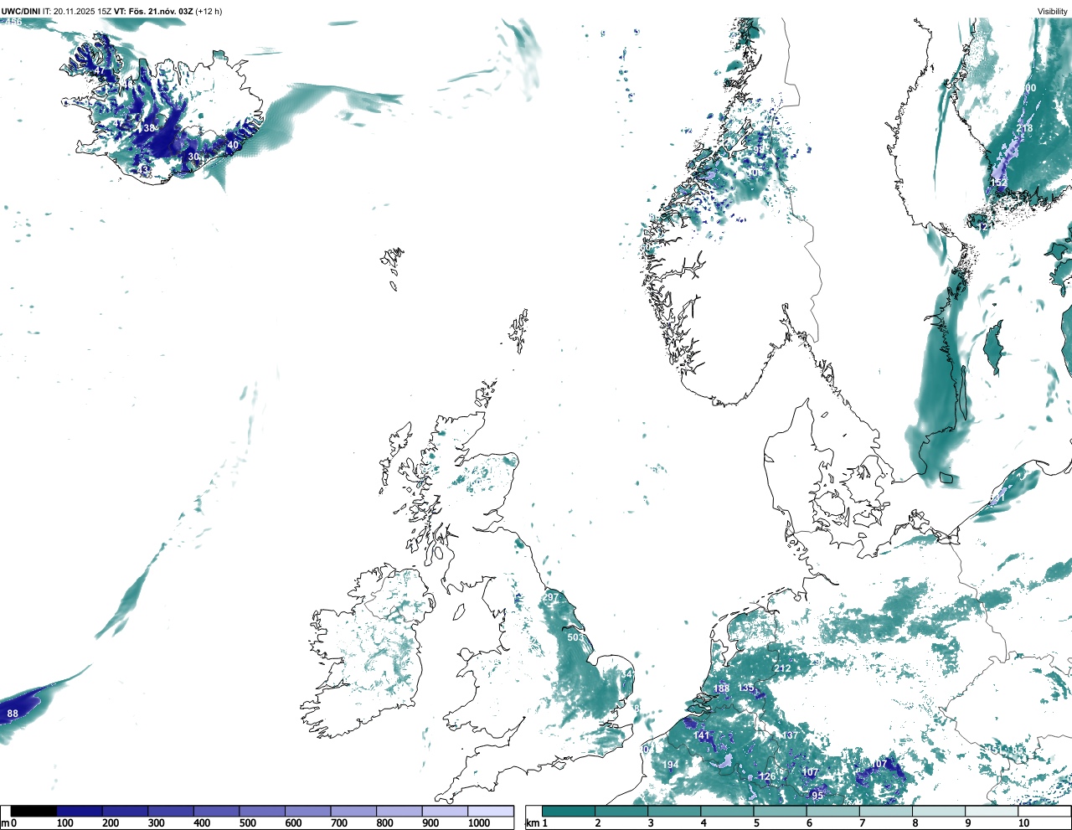1072x830 pixels.
Task: Pick the 8–9 km legend swatch
Action: (938, 811)
